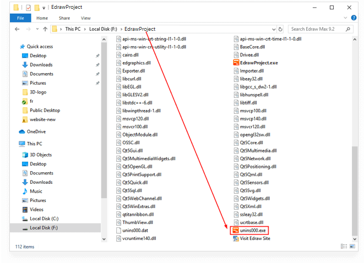Image resolution: width=364 pixels, height=263 pixels.
Task: Open the website-new folder
Action: tap(39, 119)
